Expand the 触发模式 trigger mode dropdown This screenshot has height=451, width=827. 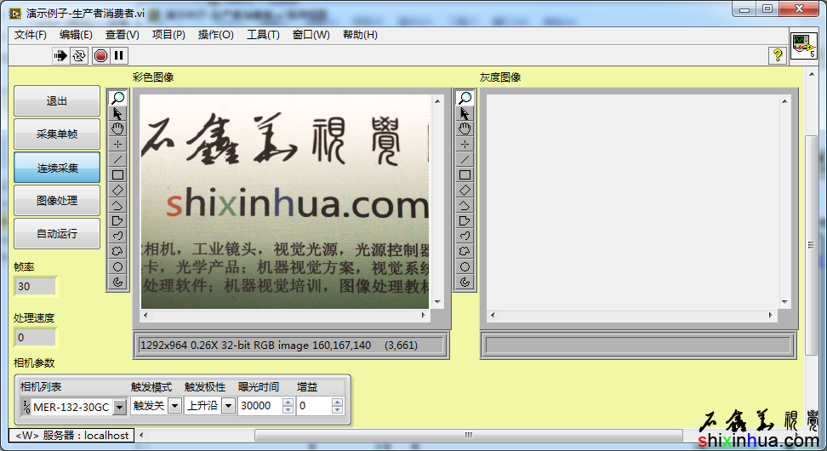tap(174, 406)
